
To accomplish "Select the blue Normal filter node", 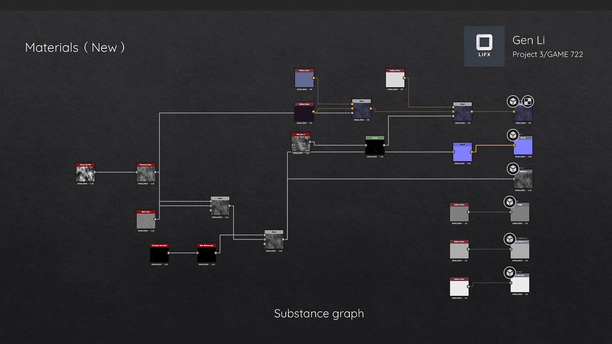I will pyautogui.click(x=462, y=152).
